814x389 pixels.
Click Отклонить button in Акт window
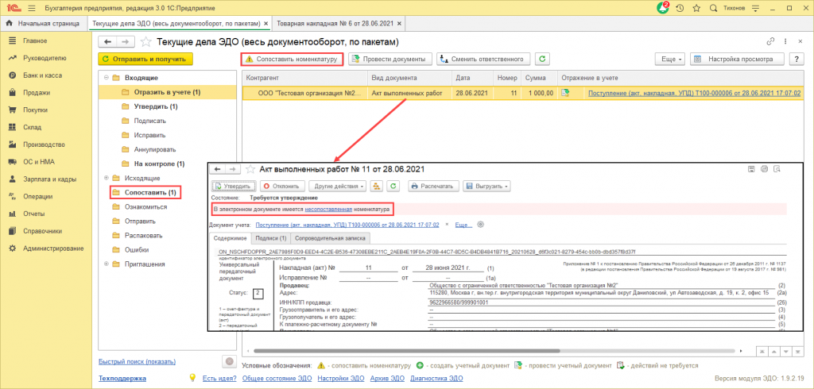click(x=282, y=186)
